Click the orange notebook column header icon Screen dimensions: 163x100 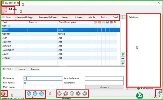[100, 22]
